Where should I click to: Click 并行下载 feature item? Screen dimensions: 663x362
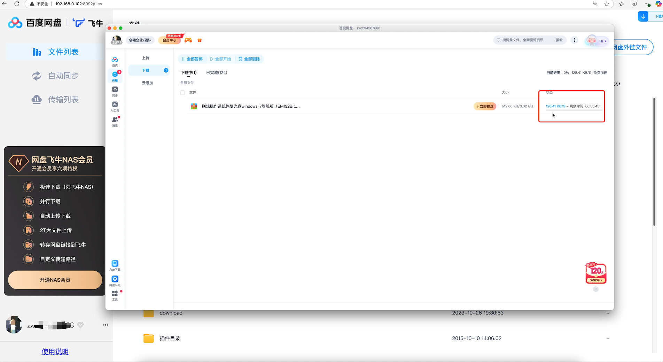[42, 201]
